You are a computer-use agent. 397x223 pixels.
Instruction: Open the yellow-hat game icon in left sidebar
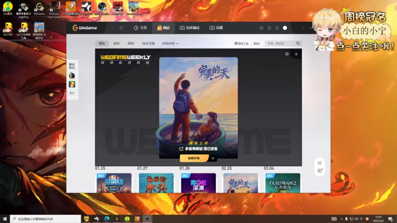click(72, 84)
